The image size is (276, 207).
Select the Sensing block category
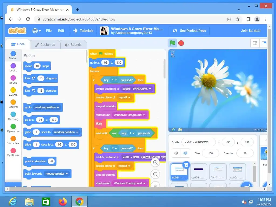[x=13, y=116]
